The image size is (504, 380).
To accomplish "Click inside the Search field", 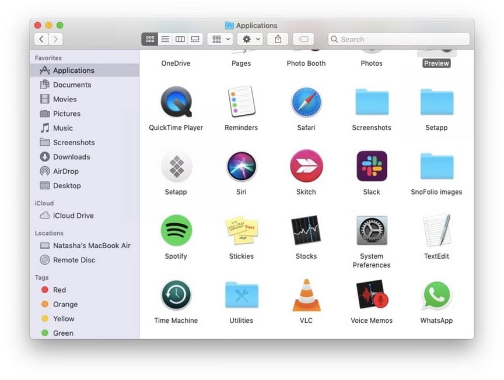I will (402, 39).
